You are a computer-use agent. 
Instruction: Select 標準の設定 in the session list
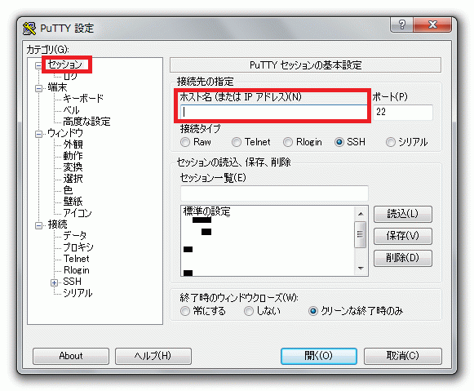(x=206, y=211)
